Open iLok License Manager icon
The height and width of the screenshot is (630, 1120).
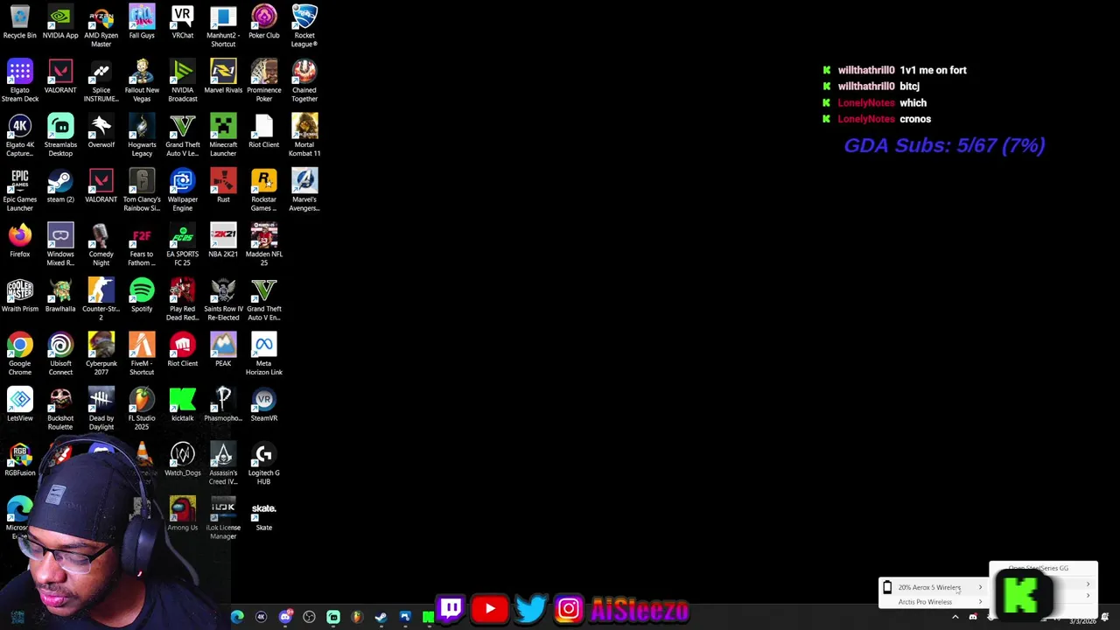click(223, 519)
